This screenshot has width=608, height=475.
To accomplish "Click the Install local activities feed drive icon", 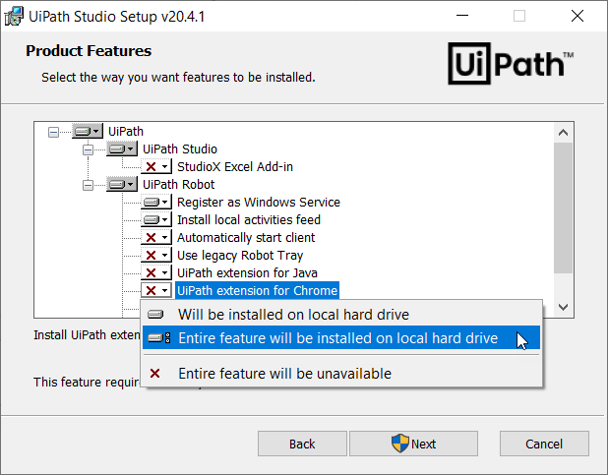I will [x=156, y=220].
